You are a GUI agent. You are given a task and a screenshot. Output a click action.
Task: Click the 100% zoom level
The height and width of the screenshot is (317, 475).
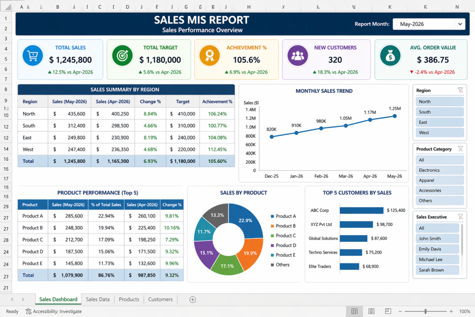click(x=464, y=311)
